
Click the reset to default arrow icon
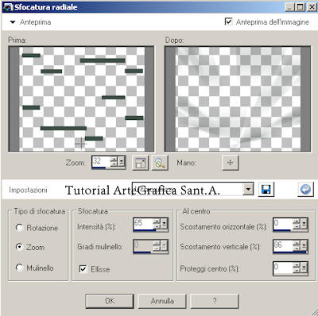305,189
